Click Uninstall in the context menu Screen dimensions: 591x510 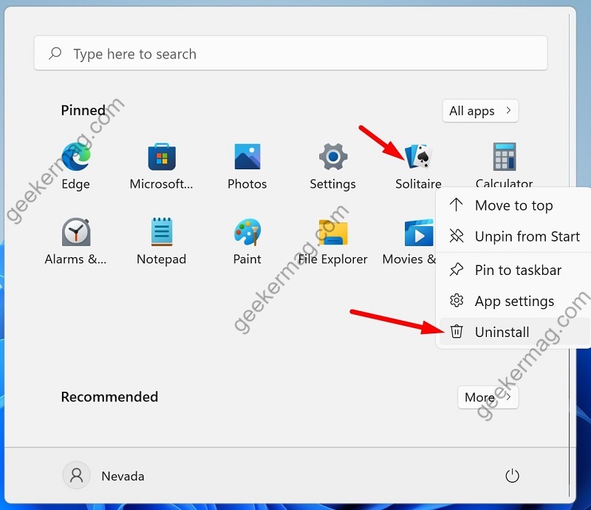[513, 332]
